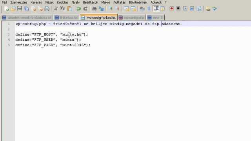This screenshot has height=141, width=251.
Task: Toggle synchronized horizontal scrolling icon
Action: 133,9
